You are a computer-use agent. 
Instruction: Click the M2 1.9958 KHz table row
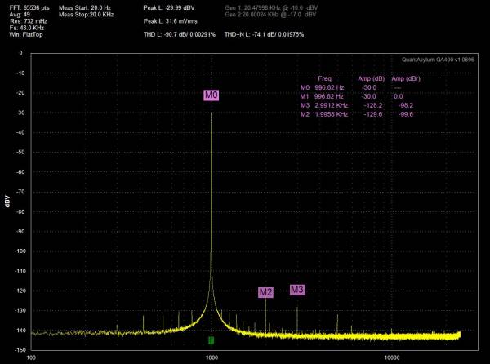[357, 114]
